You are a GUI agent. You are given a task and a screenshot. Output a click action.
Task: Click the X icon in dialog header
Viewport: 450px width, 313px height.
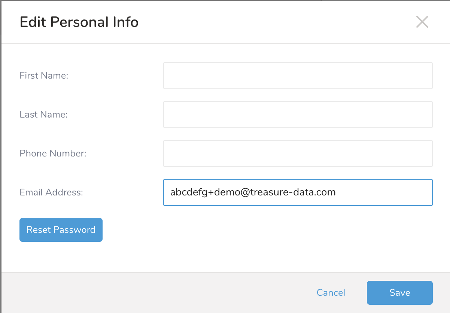pyautogui.click(x=422, y=22)
